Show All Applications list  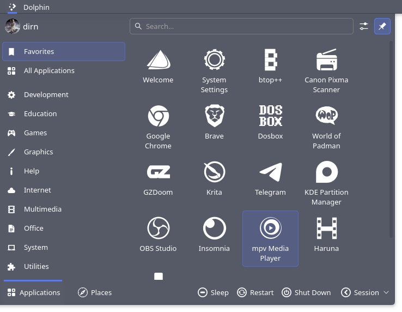pyautogui.click(x=49, y=70)
